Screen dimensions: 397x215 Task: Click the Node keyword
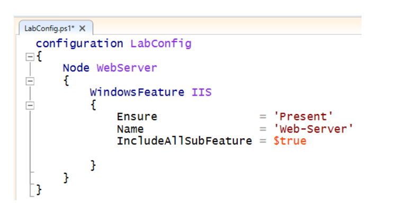point(76,68)
